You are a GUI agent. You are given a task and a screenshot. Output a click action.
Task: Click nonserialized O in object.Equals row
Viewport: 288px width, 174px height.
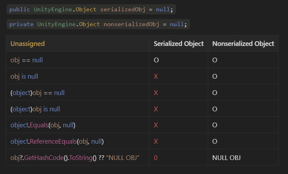pyautogui.click(x=214, y=125)
